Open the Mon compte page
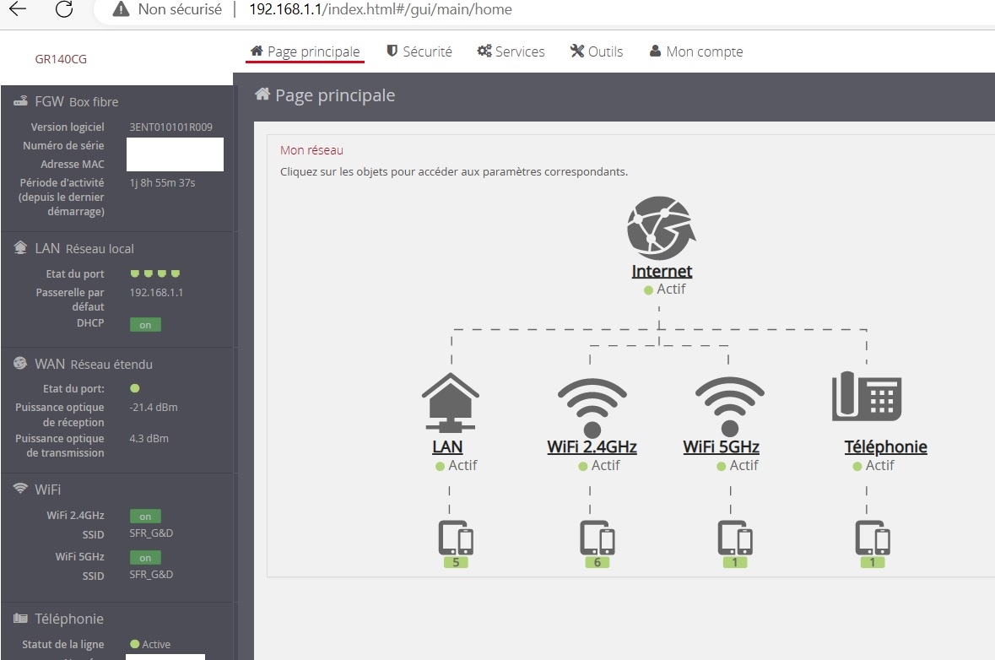Screen dimensions: 995x660 pos(696,51)
